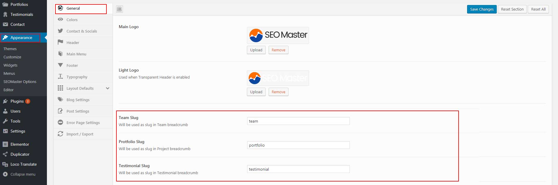Viewport: 558px width, 185px height.
Task: Click the Layout Defaults grid icon
Action: coord(60,88)
